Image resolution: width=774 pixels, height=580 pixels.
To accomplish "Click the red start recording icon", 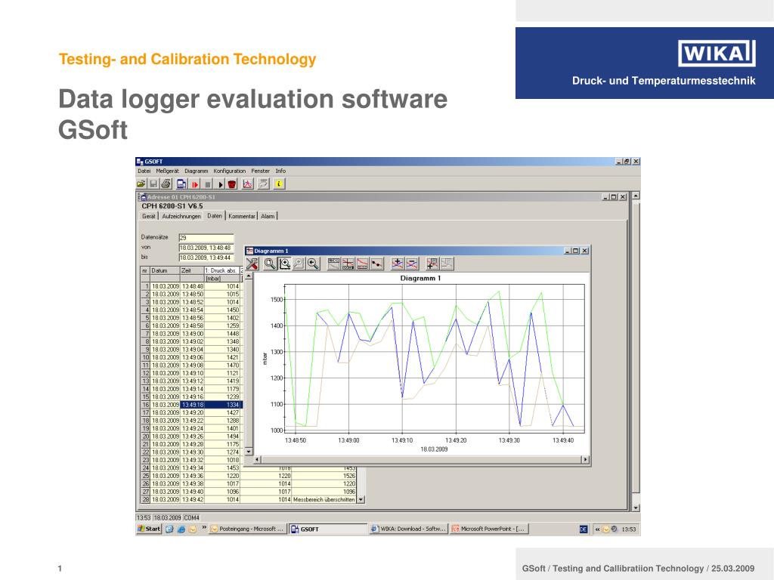I will [x=196, y=184].
